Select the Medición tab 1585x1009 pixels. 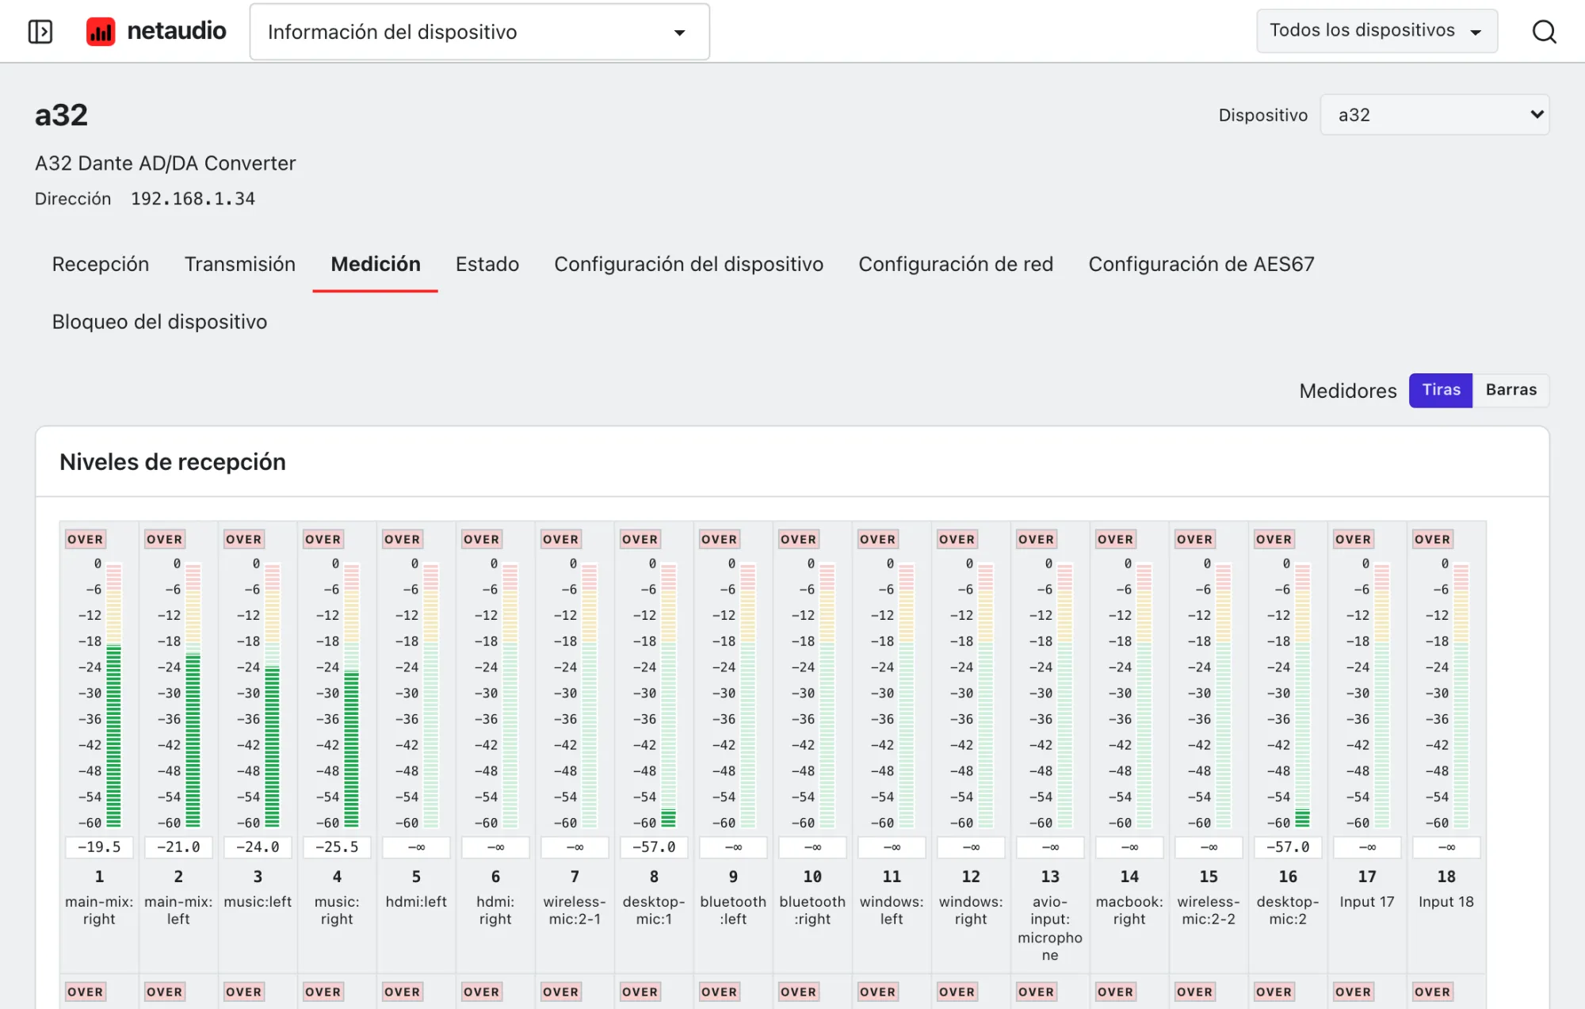[376, 264]
